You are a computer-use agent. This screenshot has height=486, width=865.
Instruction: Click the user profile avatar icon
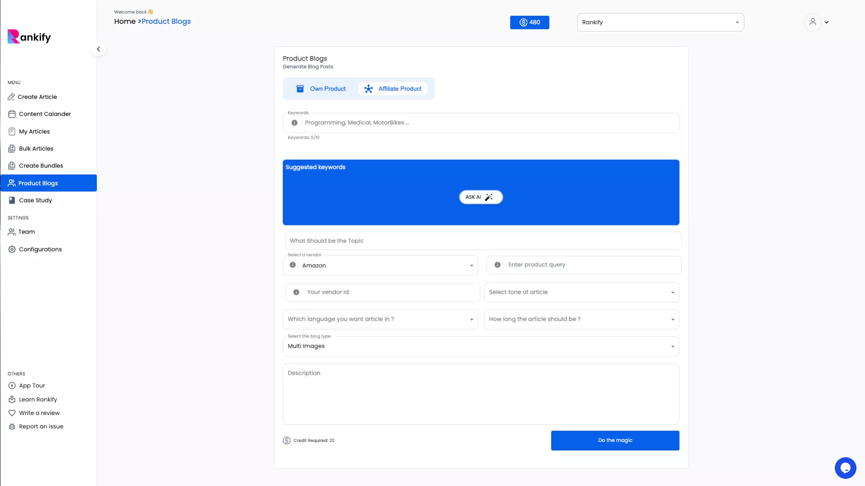pyautogui.click(x=812, y=22)
